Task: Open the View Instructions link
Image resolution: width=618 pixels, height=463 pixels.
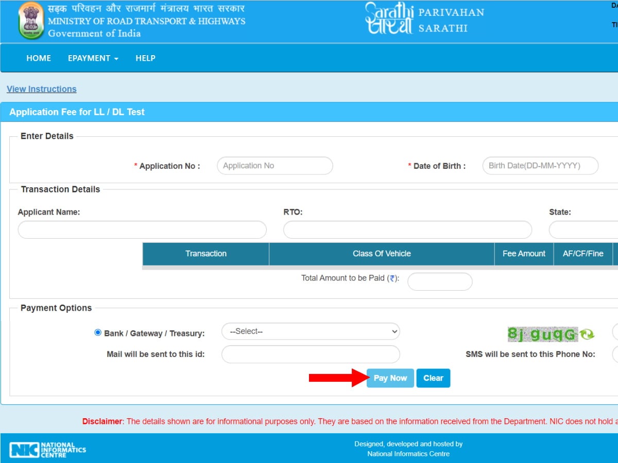Action: [41, 88]
